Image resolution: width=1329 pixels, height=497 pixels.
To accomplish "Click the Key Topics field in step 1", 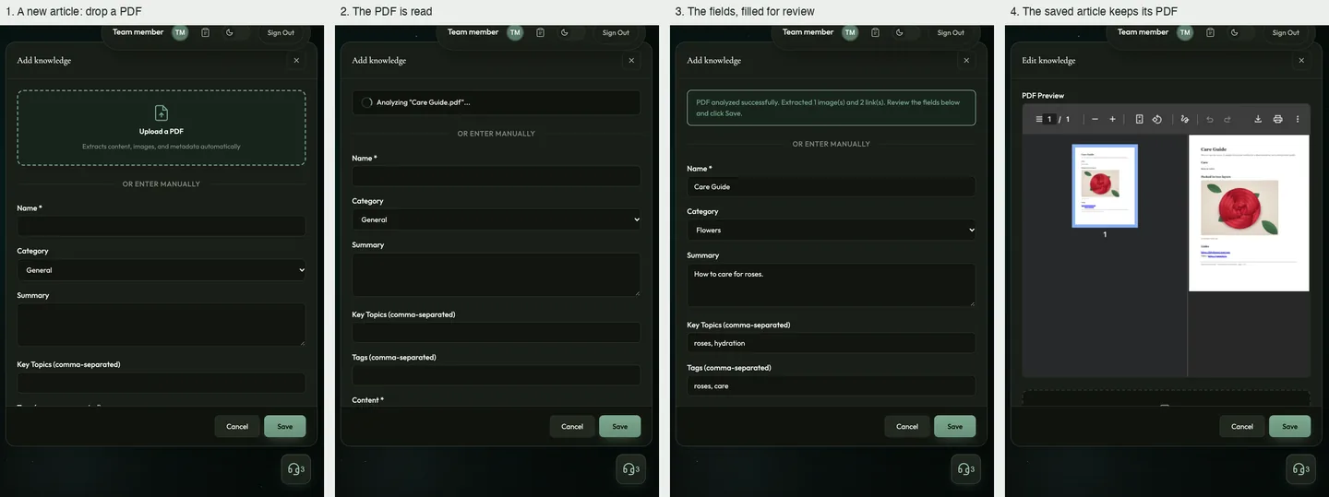I will [x=162, y=383].
